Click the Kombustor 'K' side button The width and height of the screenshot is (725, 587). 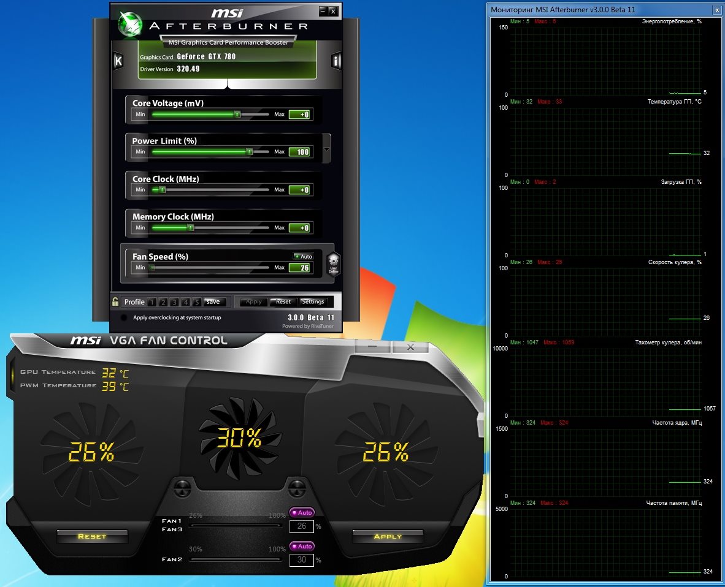[118, 61]
